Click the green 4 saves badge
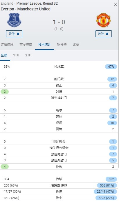This screenshot has height=201, width=119. (x=5, y=167)
